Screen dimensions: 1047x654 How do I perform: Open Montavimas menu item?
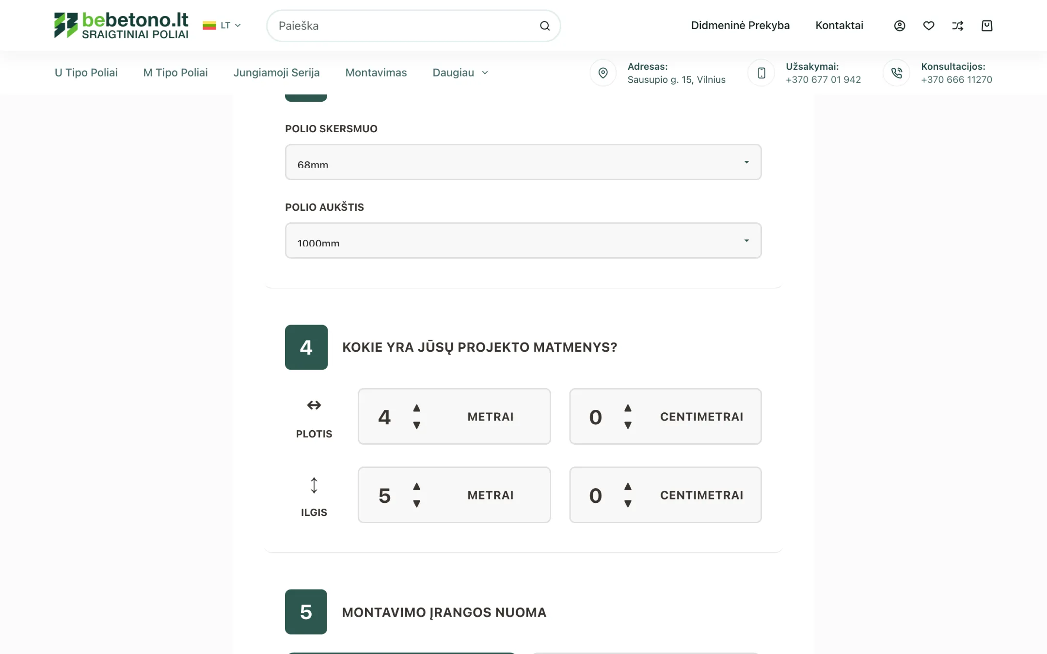376,73
